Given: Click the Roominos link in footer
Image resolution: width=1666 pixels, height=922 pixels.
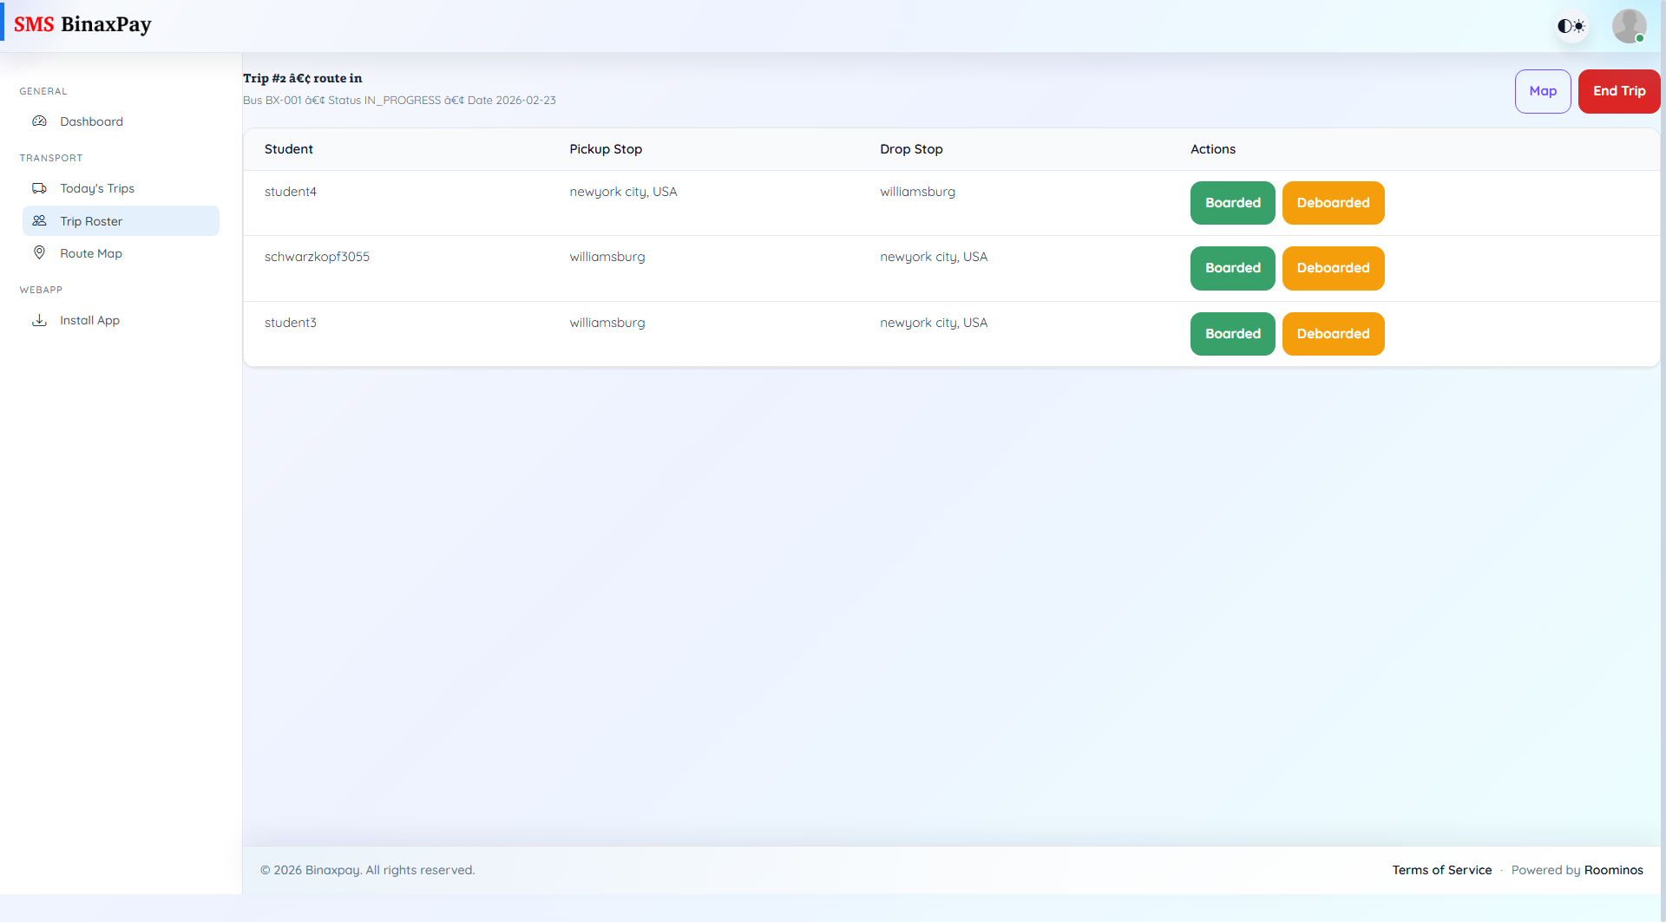Looking at the screenshot, I should (1613, 870).
